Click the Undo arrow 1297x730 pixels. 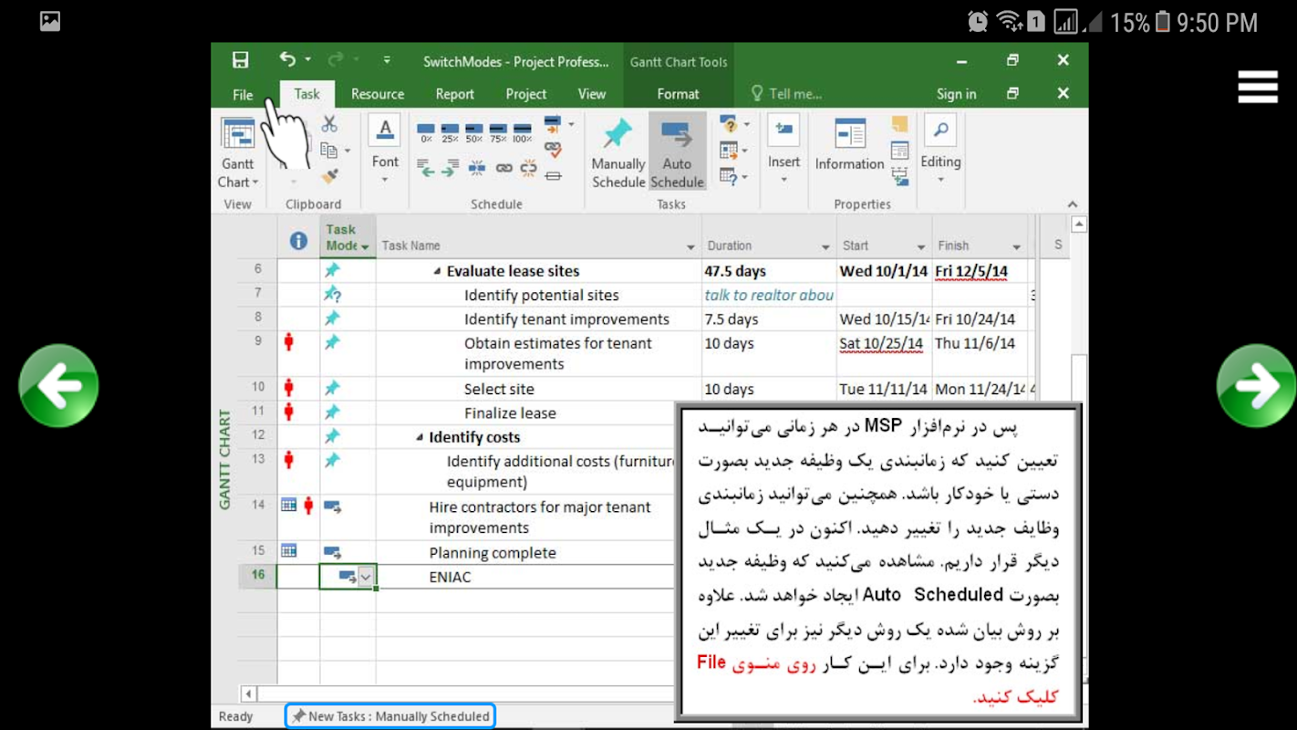[287, 59]
